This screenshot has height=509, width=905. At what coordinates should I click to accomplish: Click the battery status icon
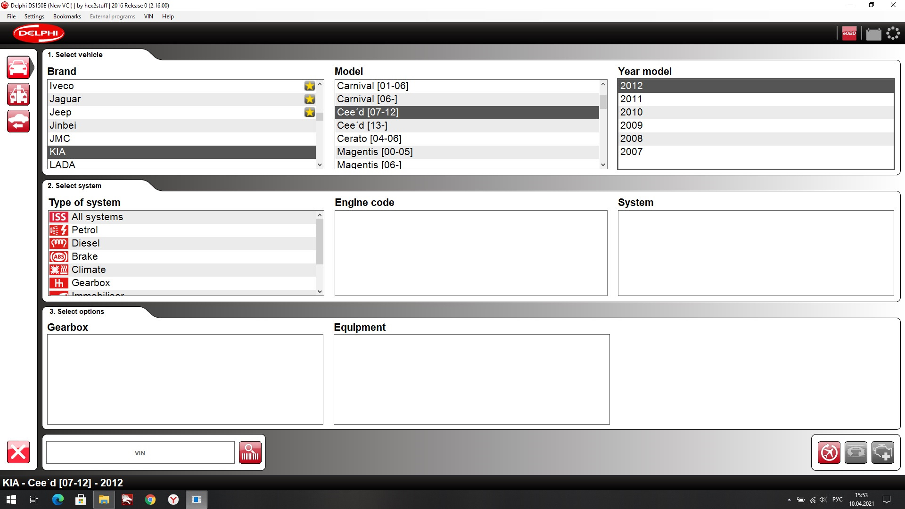(873, 34)
